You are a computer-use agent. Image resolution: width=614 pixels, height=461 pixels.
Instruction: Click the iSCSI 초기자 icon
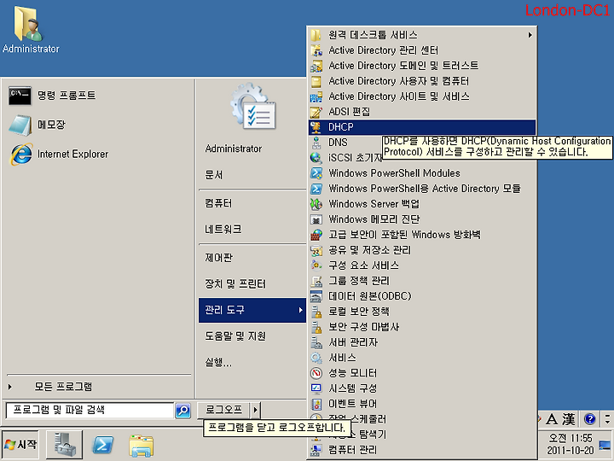tap(316, 158)
